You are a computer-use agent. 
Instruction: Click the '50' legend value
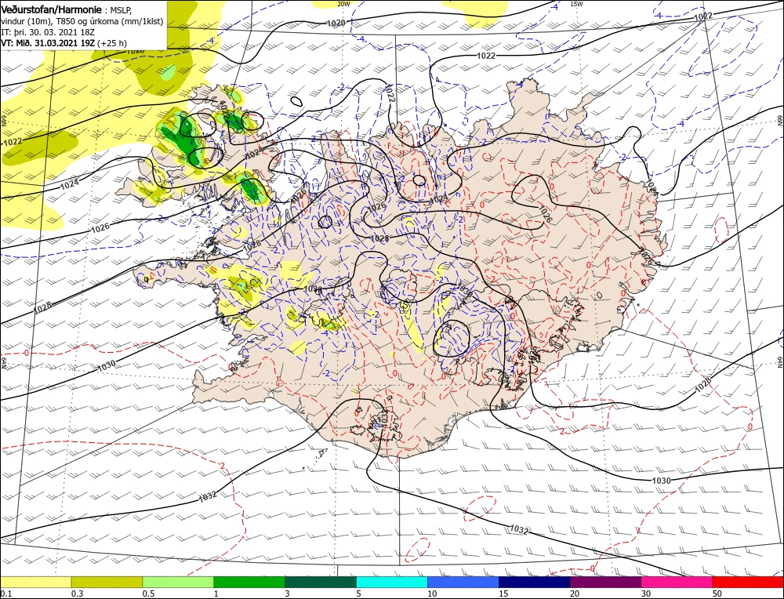[x=717, y=594]
